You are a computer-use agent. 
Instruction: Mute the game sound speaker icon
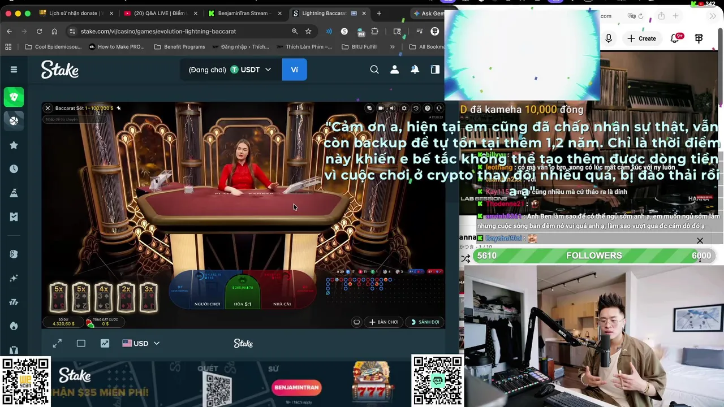[x=392, y=108]
